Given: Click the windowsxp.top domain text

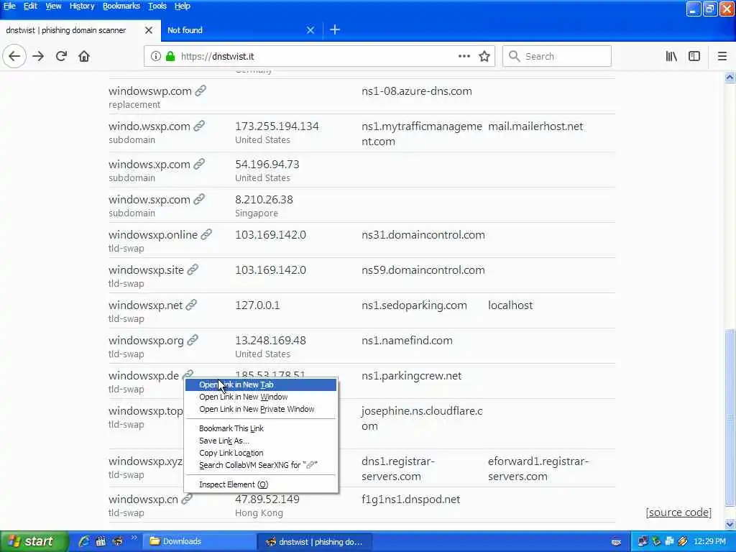Looking at the screenshot, I should (145, 411).
